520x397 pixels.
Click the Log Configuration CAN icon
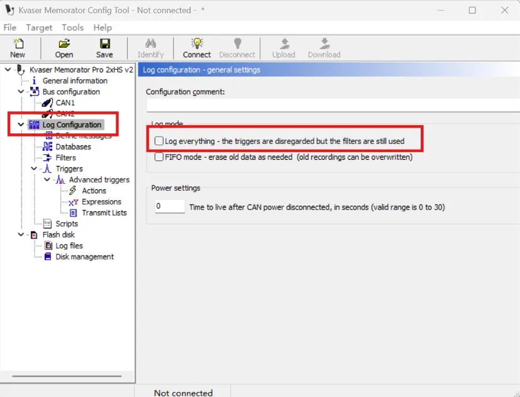34,125
